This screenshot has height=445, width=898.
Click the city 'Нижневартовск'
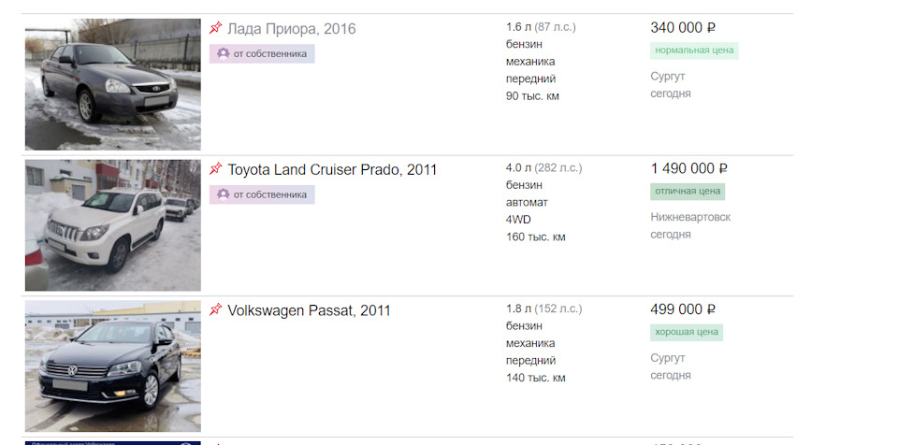point(690,217)
